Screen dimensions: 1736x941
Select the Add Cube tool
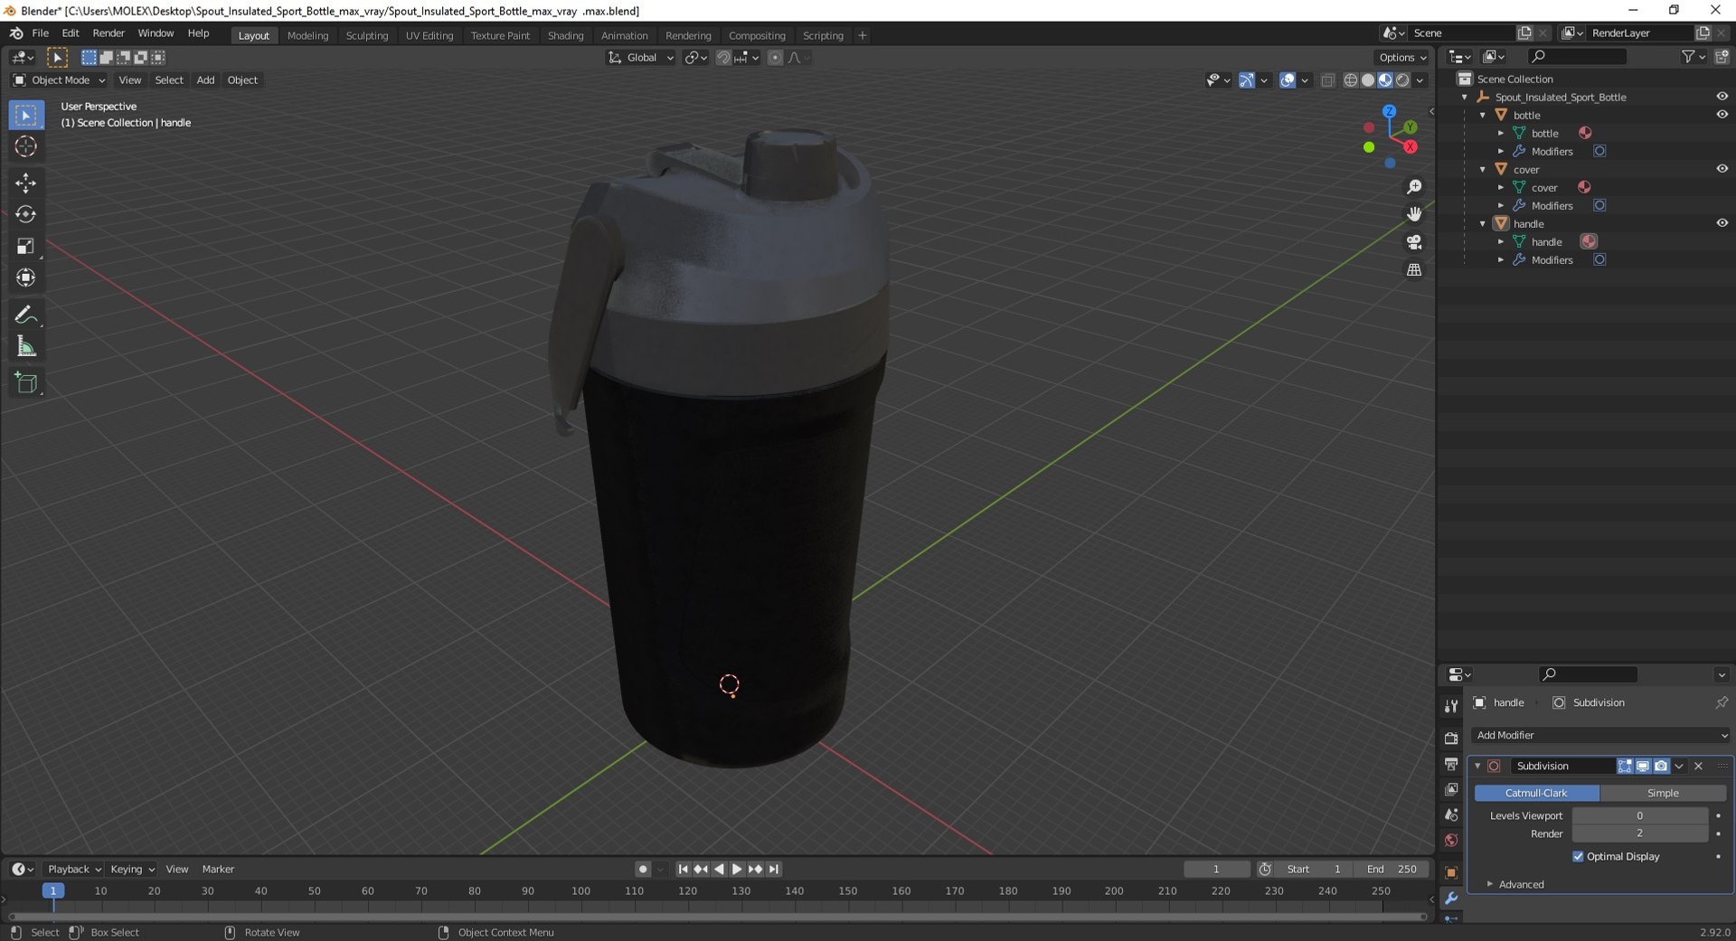pos(25,383)
